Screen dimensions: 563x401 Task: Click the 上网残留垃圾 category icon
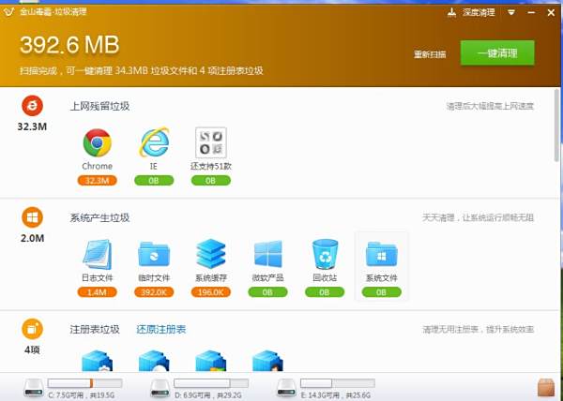(32, 105)
